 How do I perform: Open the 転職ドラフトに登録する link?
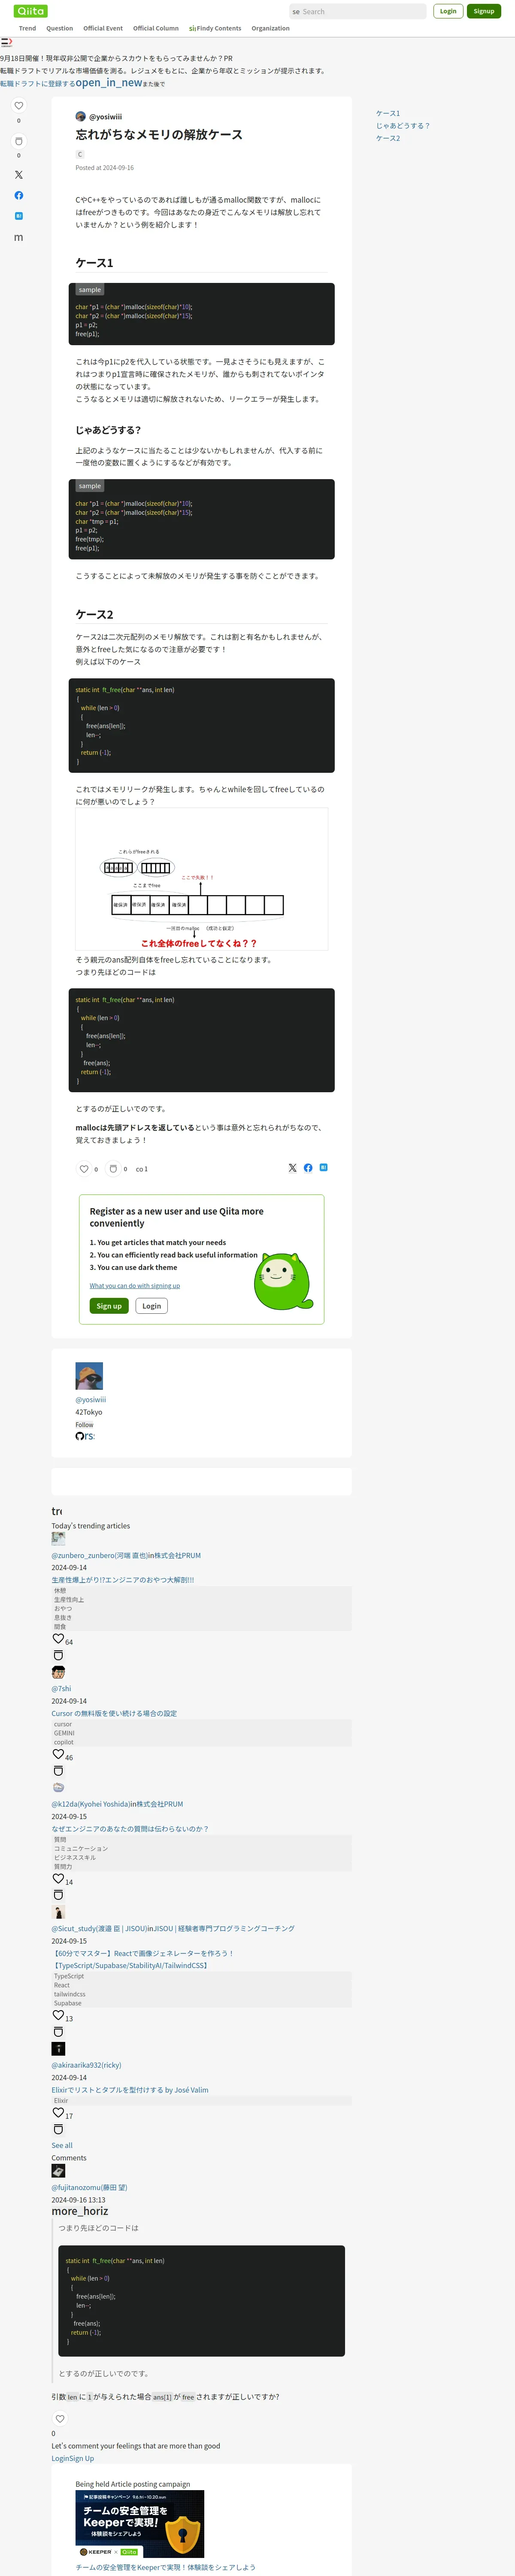38,84
